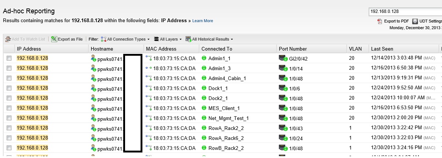Click green status icon beside Dock2_1
Screen dimensions: 442x158
pyautogui.click(x=204, y=98)
